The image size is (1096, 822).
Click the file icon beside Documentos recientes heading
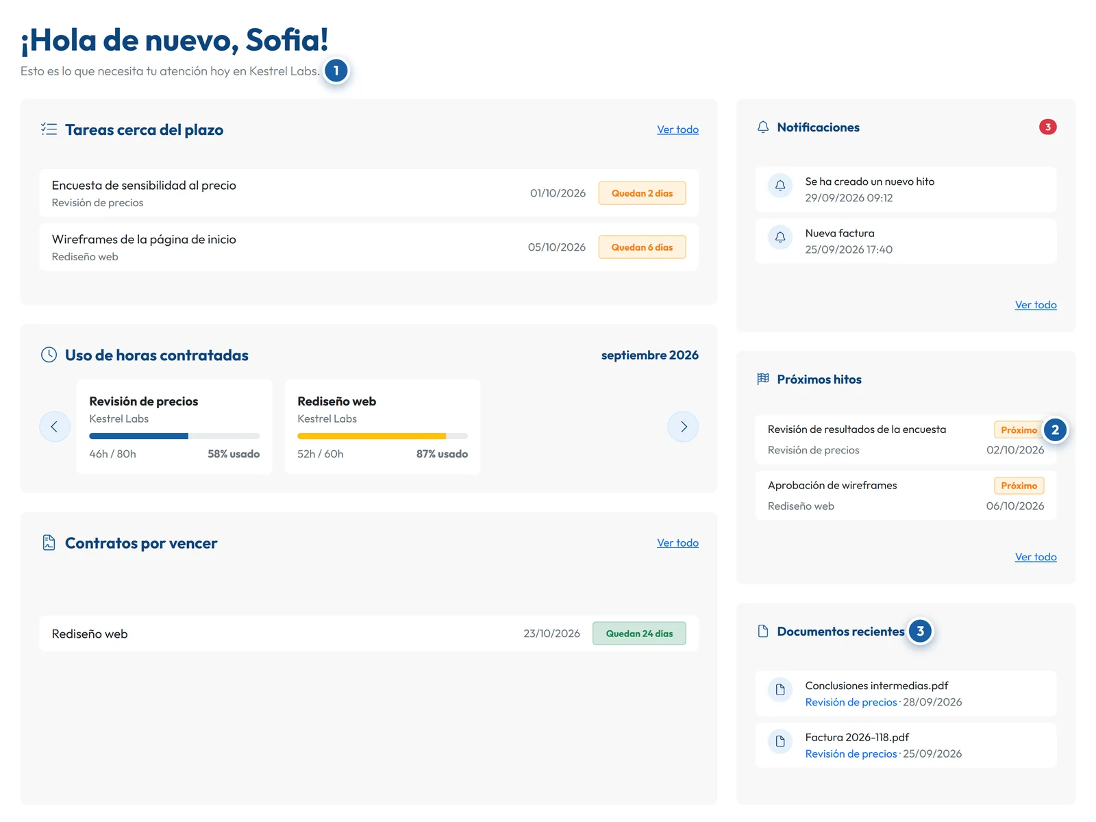coord(763,631)
